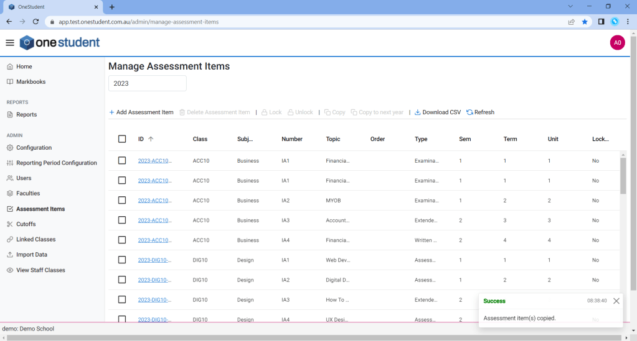Open the first 2023-ACC10 assessment link

click(x=154, y=161)
